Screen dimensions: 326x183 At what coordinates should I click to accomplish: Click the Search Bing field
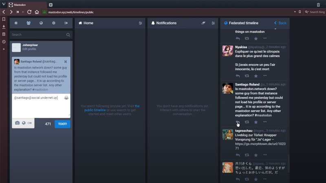point(315,12)
